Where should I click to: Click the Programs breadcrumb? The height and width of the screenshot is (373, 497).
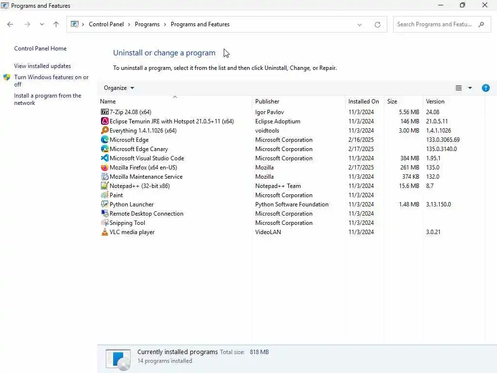(147, 24)
